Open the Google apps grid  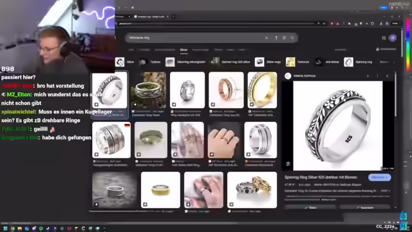coord(384,38)
